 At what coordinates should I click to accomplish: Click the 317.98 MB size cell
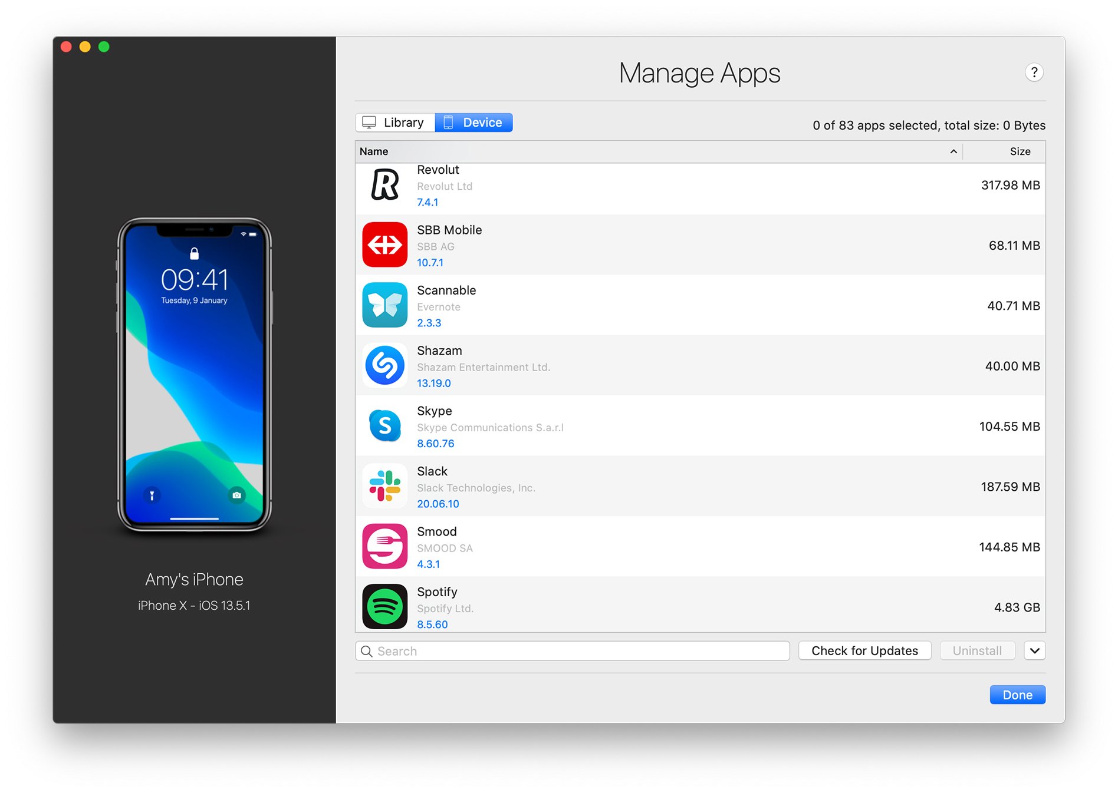click(1010, 185)
